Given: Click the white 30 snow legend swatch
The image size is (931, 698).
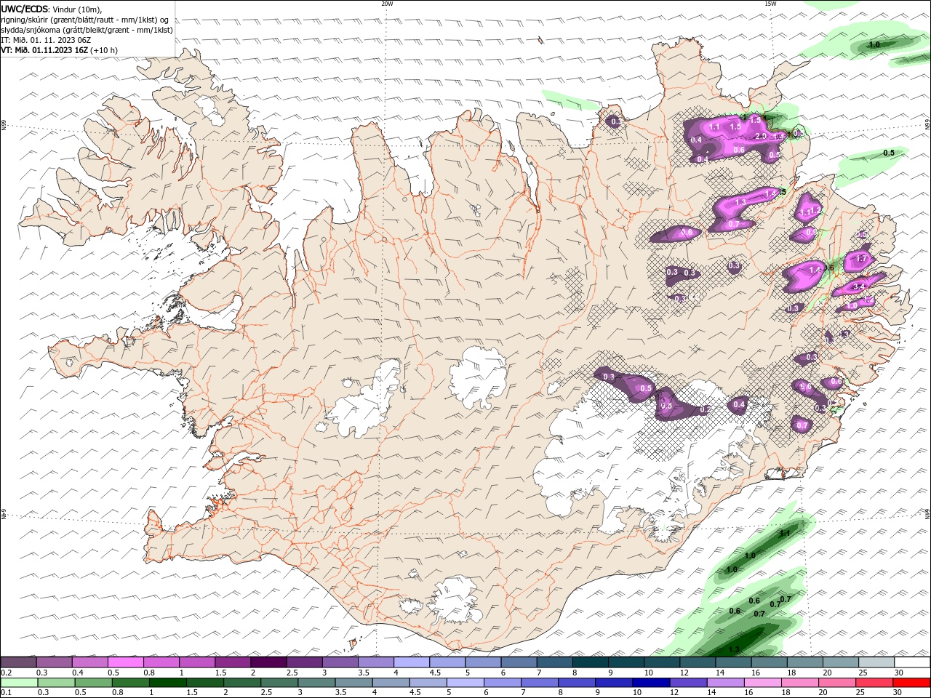Looking at the screenshot, I should (912, 662).
